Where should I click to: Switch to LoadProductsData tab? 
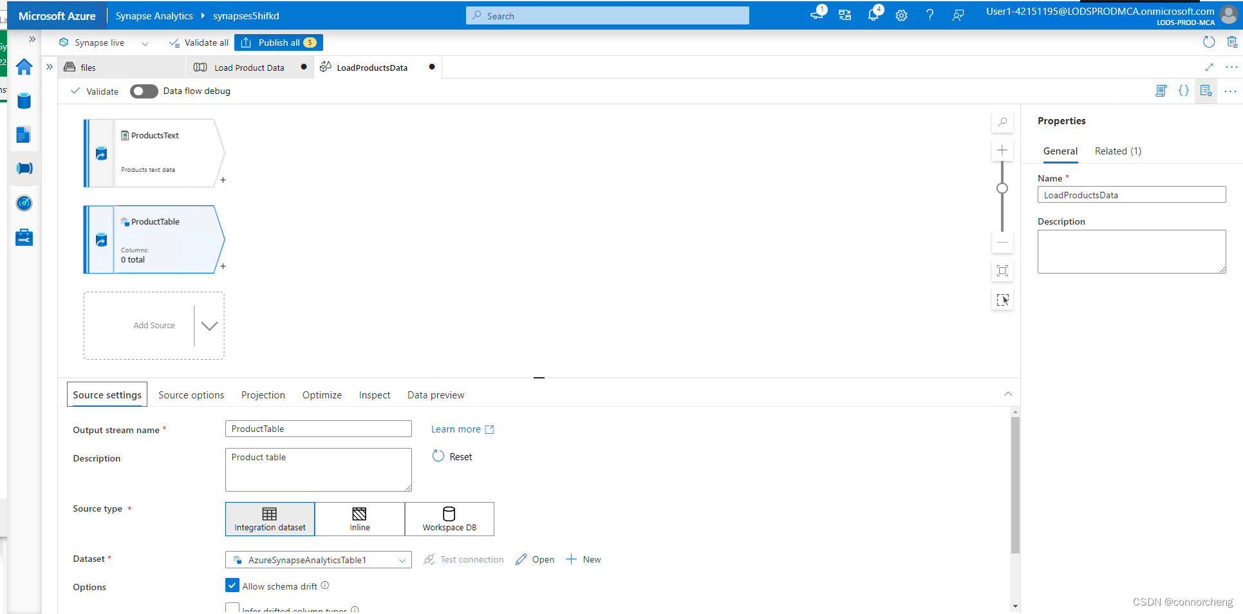click(x=378, y=68)
